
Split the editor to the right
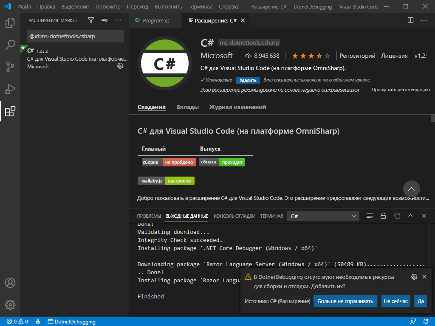coord(410,20)
